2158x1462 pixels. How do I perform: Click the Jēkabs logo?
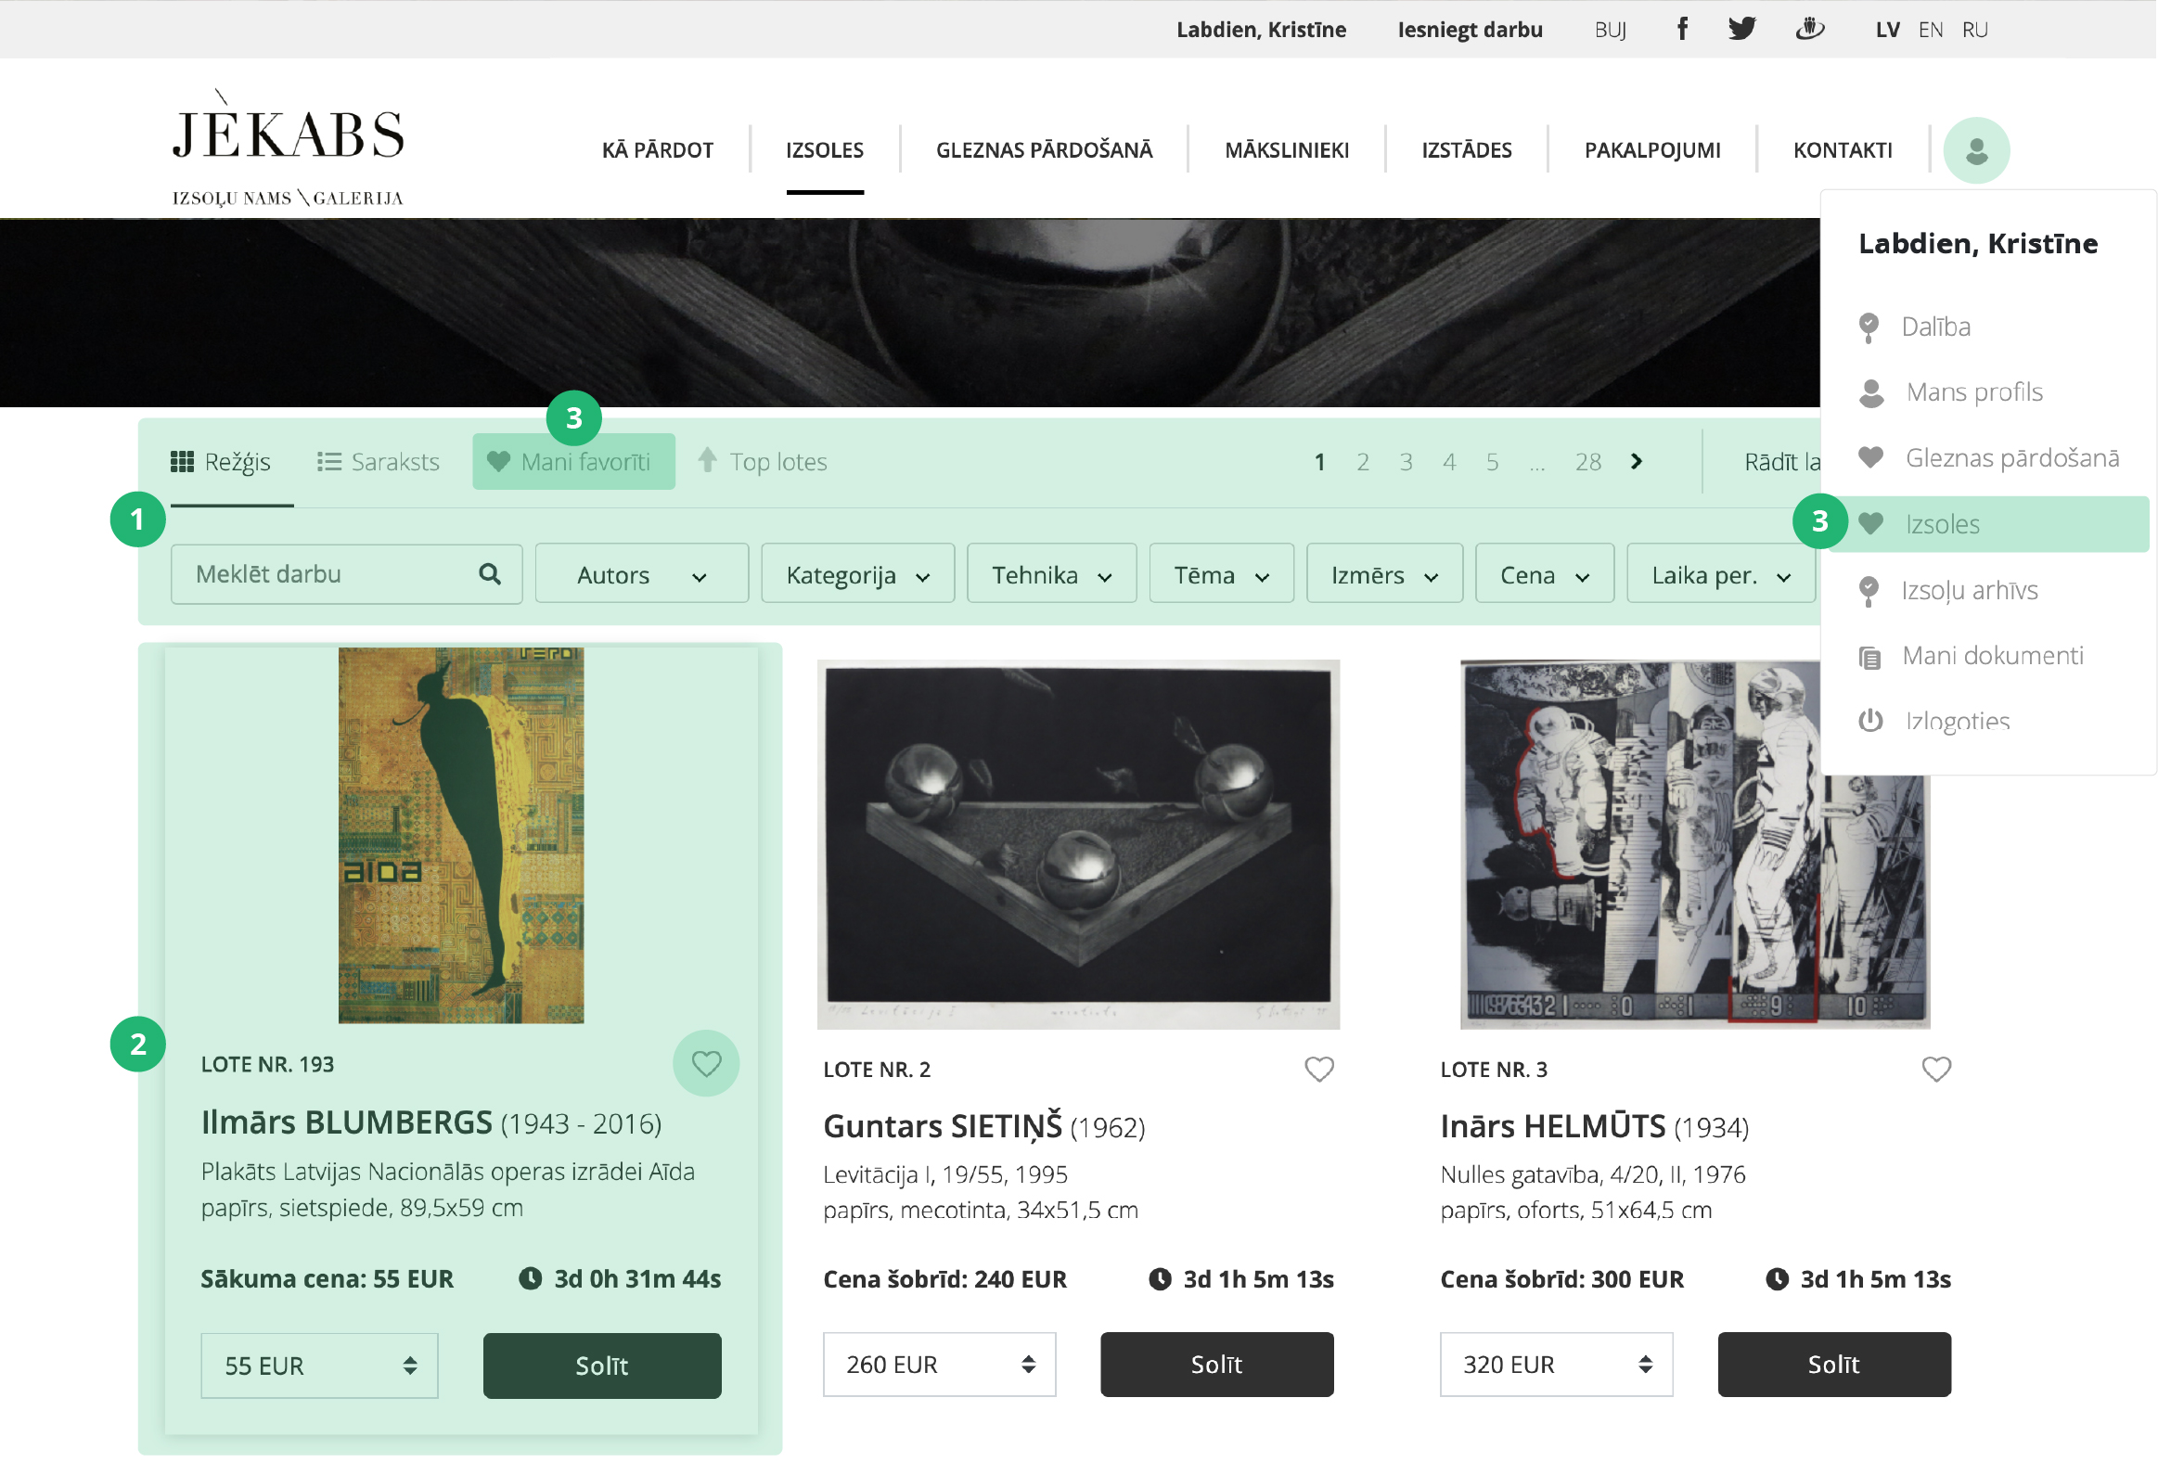click(x=288, y=148)
